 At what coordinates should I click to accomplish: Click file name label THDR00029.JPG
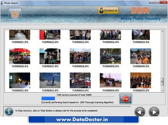tap(111, 66)
